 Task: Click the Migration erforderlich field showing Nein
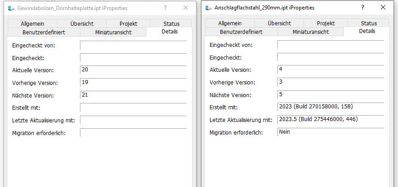[x=331, y=132]
